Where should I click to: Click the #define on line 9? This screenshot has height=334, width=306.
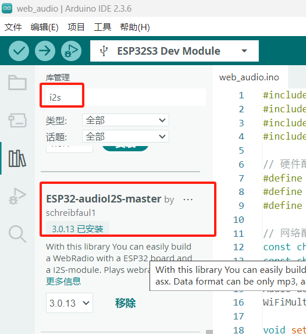(x=282, y=206)
